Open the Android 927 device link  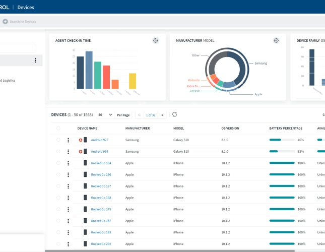99,140
